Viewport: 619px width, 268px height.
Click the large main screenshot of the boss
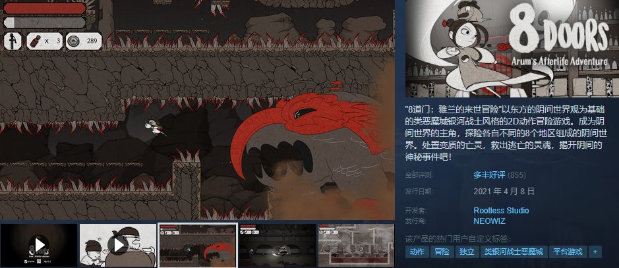coord(197,109)
